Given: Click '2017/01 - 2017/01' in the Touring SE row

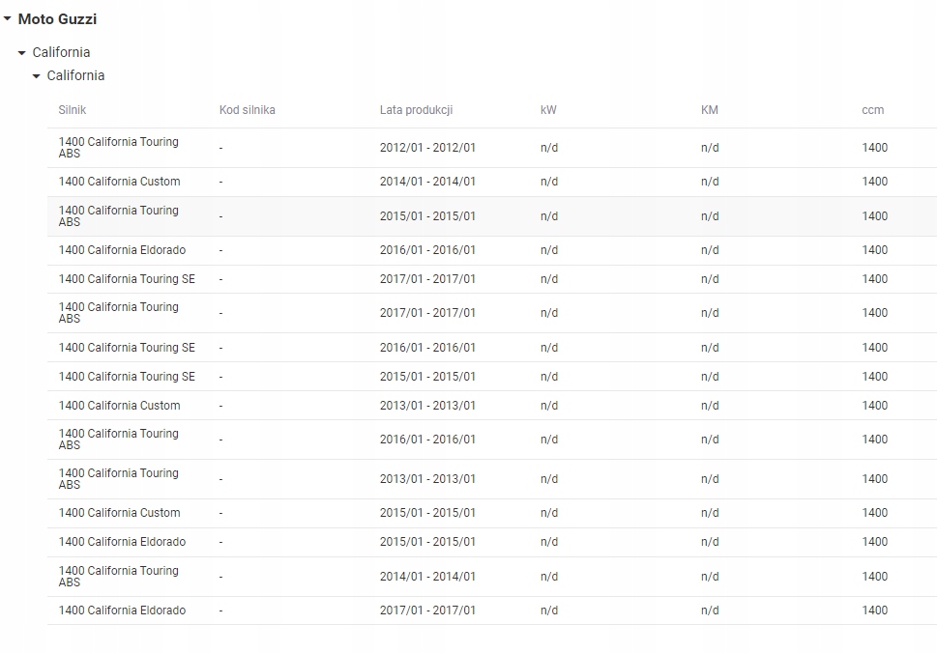Looking at the screenshot, I should point(427,279).
